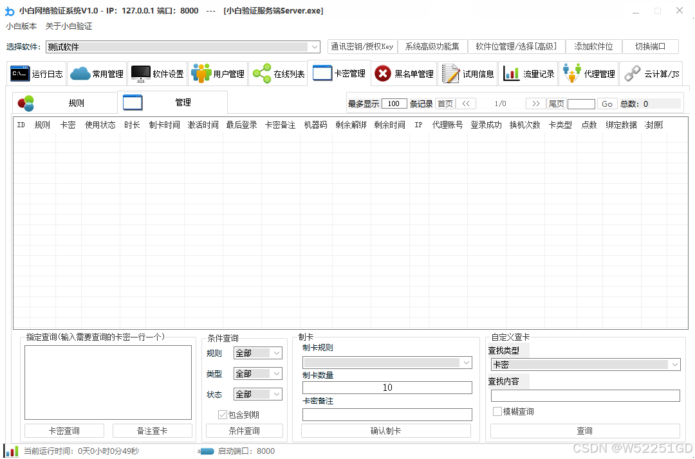The height and width of the screenshot is (459, 695).
Task: Click the Go page jump button
Action: coord(607,104)
